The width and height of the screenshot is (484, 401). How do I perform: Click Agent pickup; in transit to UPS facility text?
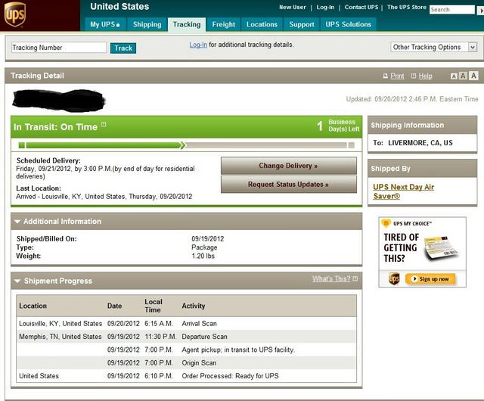point(238,350)
